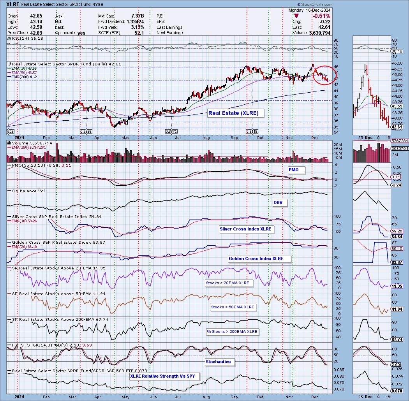Open the StockCharts.com copyright link

[315, 4]
